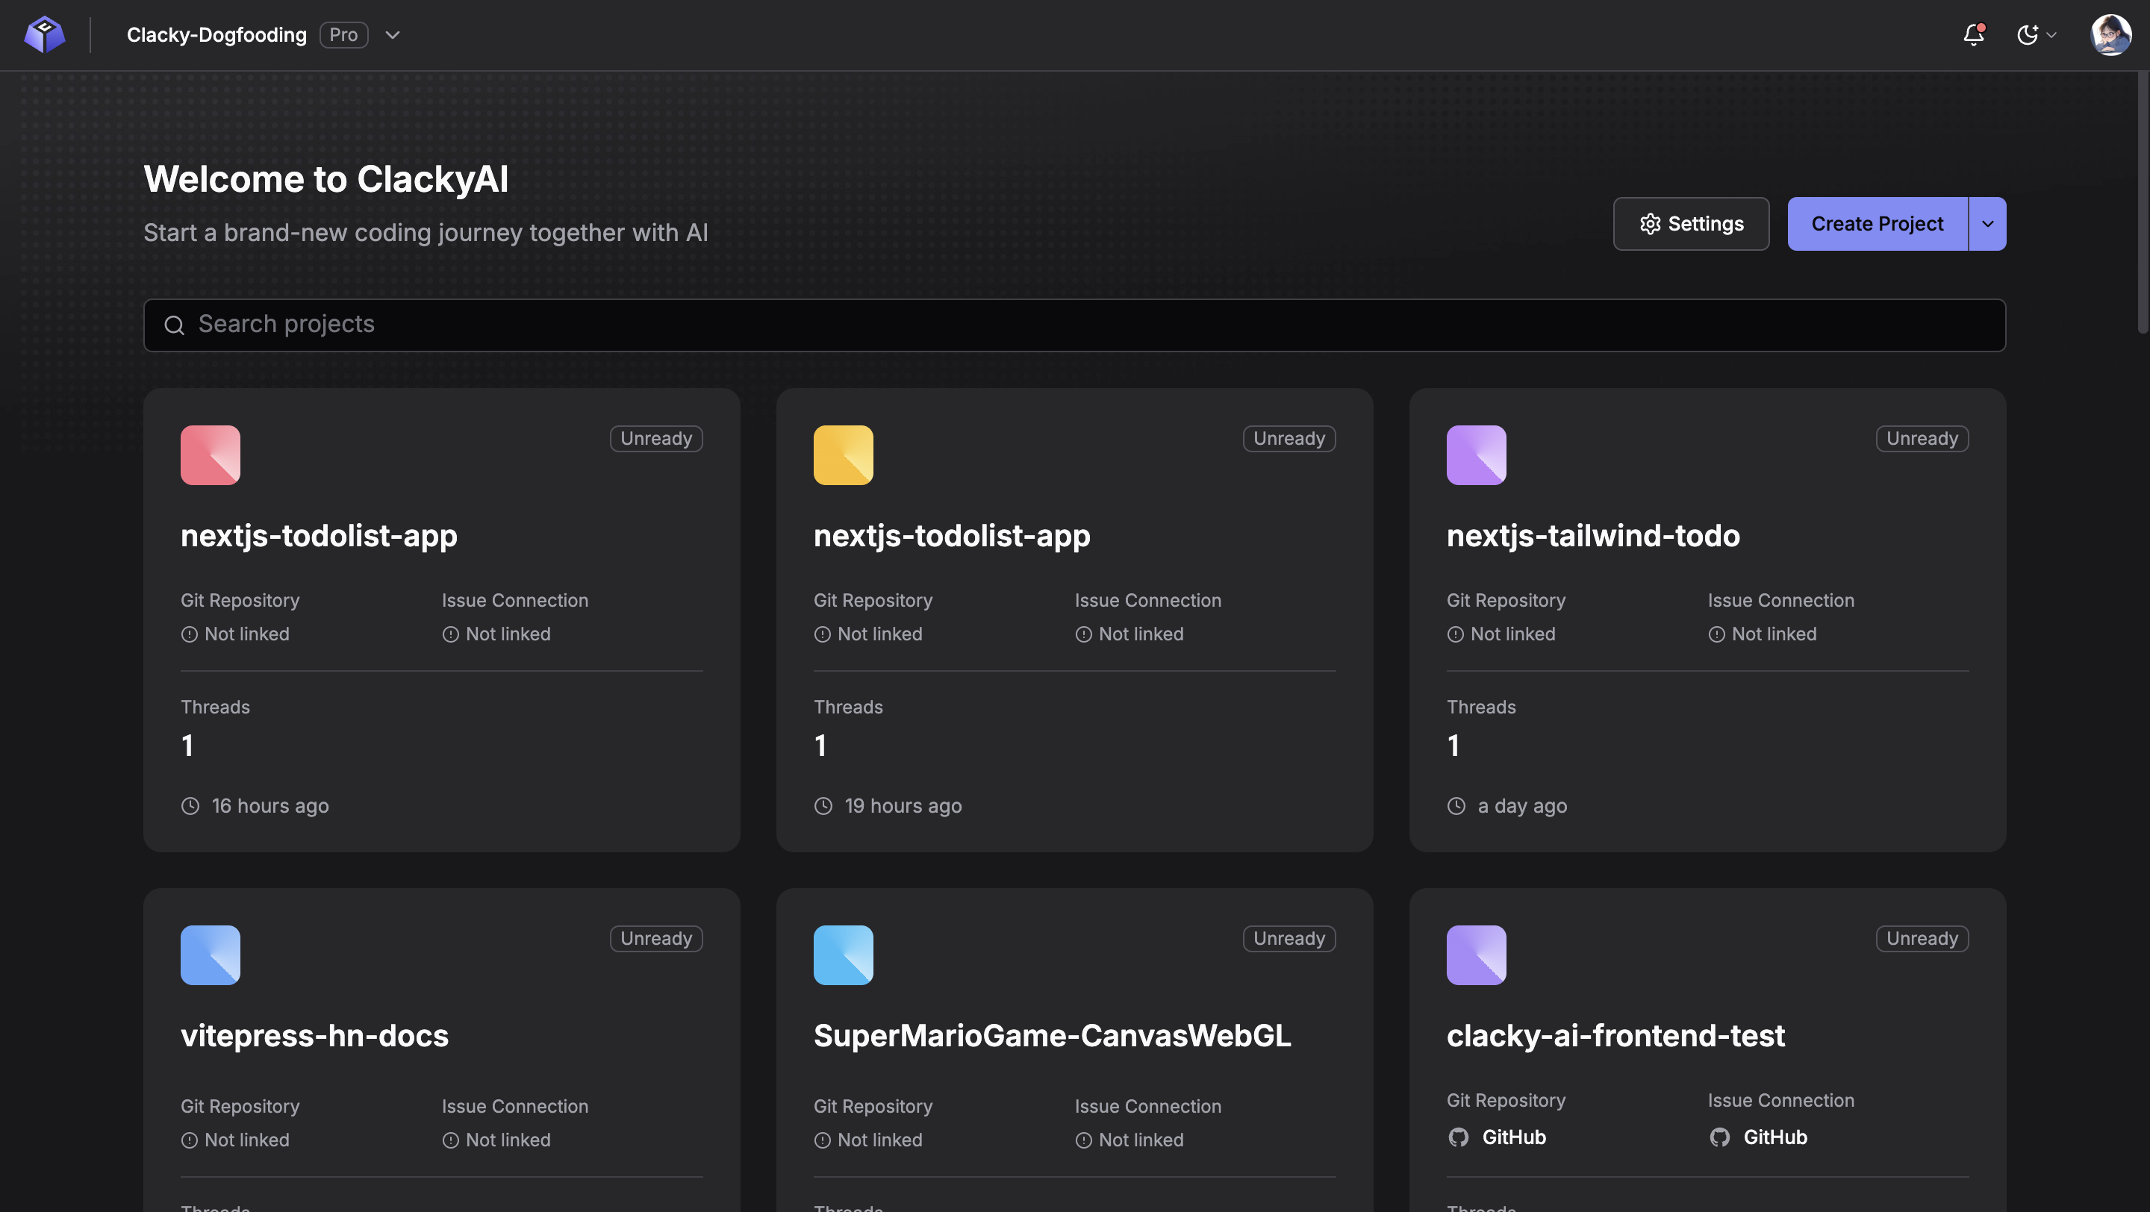Click the clock icon beside a day ago
The image size is (2150, 1212).
tap(1456, 806)
